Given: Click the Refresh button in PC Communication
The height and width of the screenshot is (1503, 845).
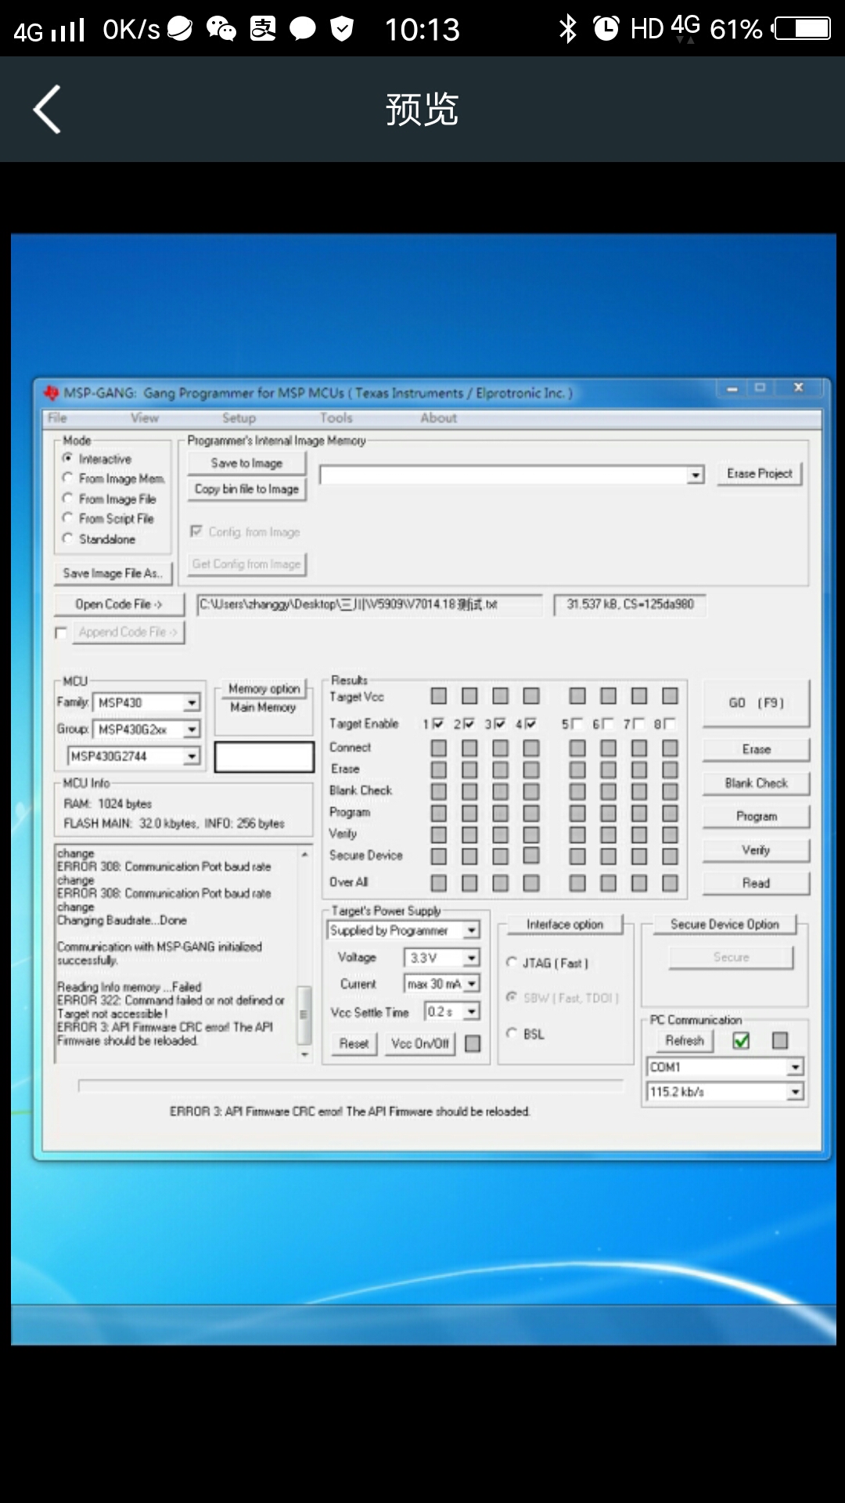Looking at the screenshot, I should (685, 1040).
